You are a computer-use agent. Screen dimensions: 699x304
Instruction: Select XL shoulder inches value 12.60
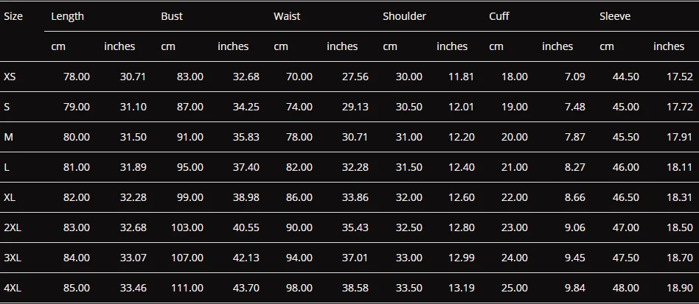click(x=462, y=197)
